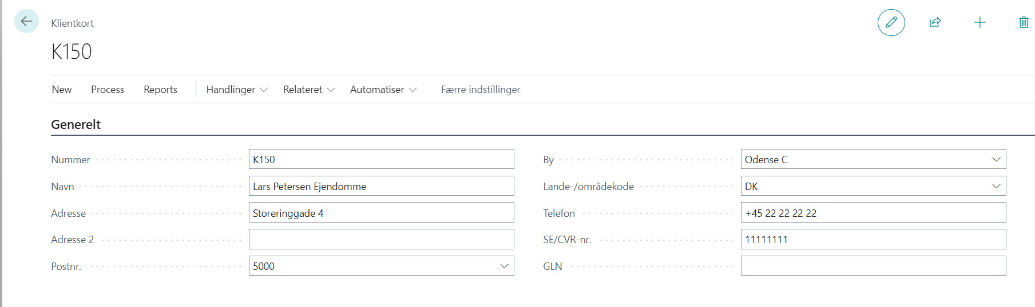Viewport: 1035px width, 307px height.
Task: Open the Automatiser dropdown
Action: pos(383,90)
